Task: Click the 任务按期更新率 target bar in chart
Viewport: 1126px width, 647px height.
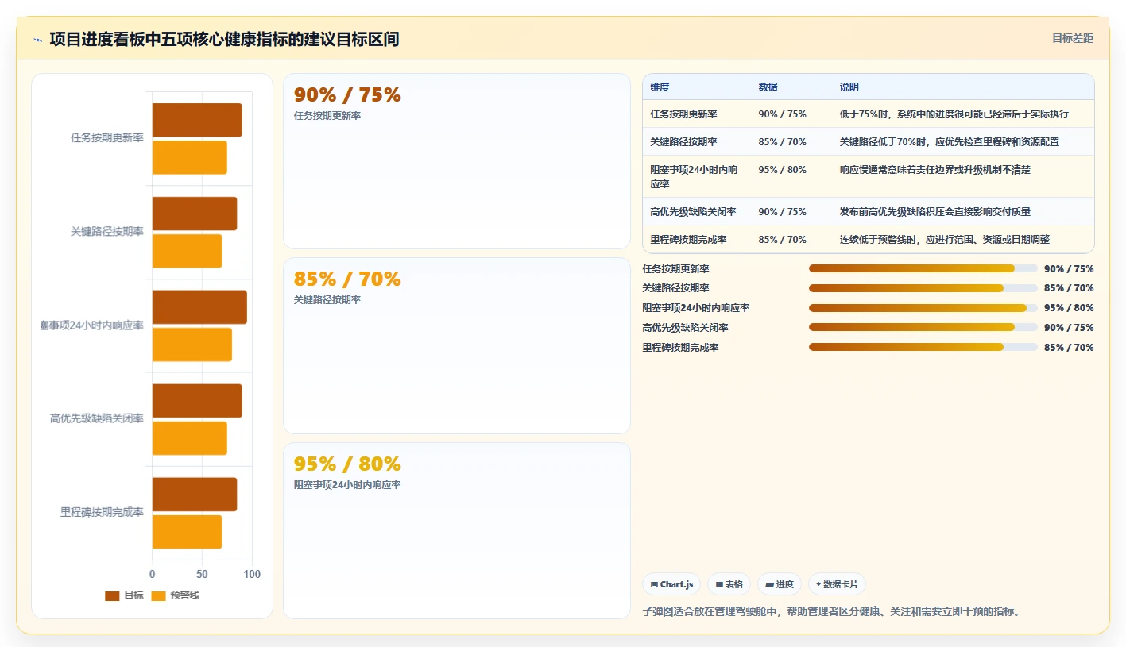Action: (x=197, y=120)
